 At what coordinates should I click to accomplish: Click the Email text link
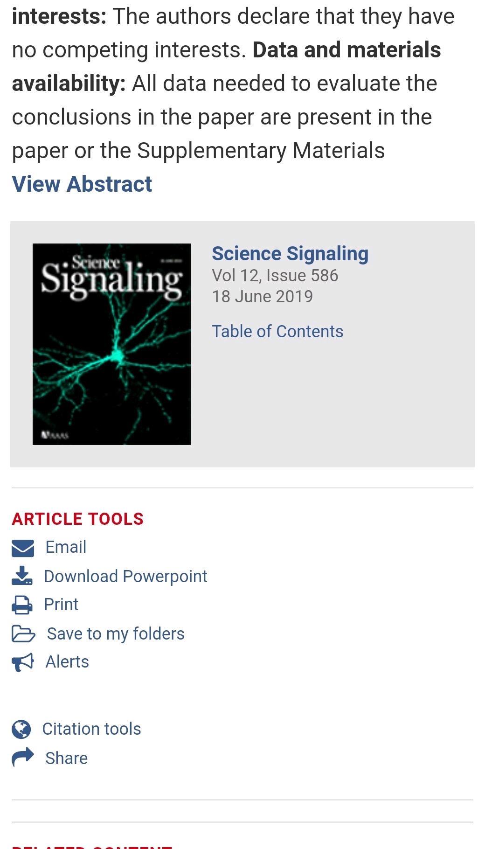[x=66, y=547]
